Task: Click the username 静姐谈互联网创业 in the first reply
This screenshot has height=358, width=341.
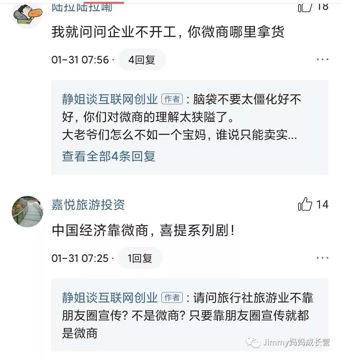Action: [109, 99]
